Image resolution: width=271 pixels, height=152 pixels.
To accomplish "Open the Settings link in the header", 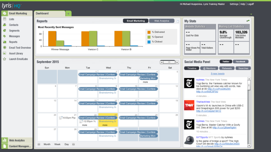I will (x=234, y=4).
